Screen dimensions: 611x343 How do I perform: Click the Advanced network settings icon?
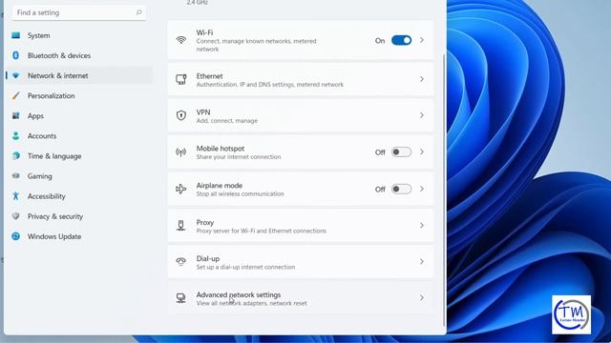180,298
